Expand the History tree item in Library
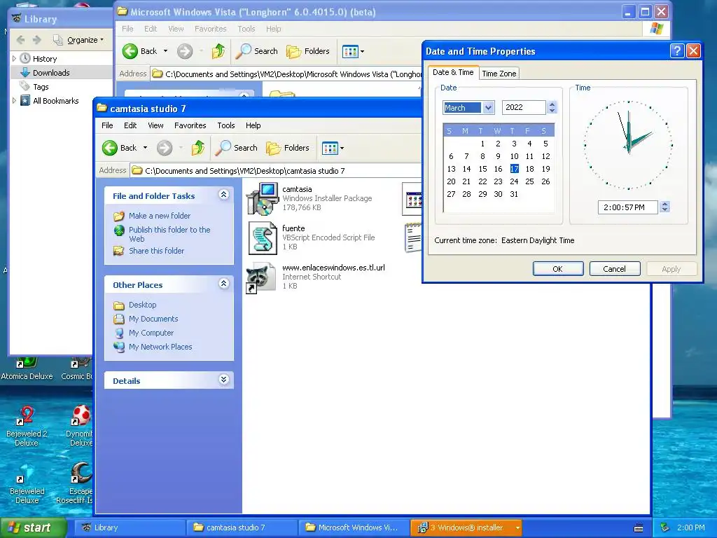 coord(14,59)
